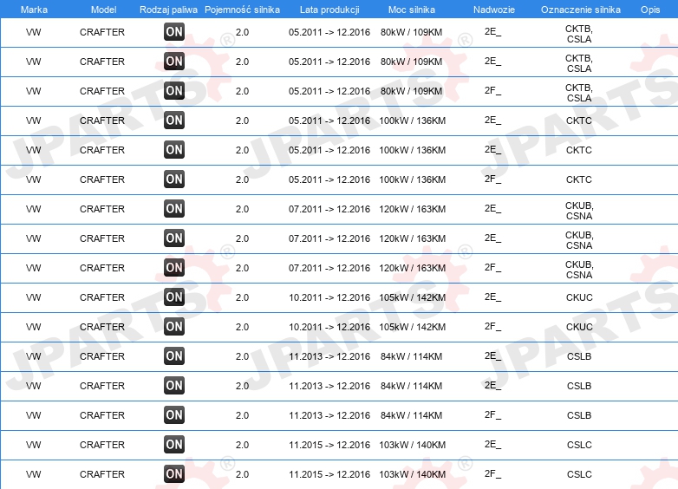Screen dimensions: 678x489
Task: Select the 84kW / 114KM cell in the 2F_ row
Action: (x=411, y=415)
